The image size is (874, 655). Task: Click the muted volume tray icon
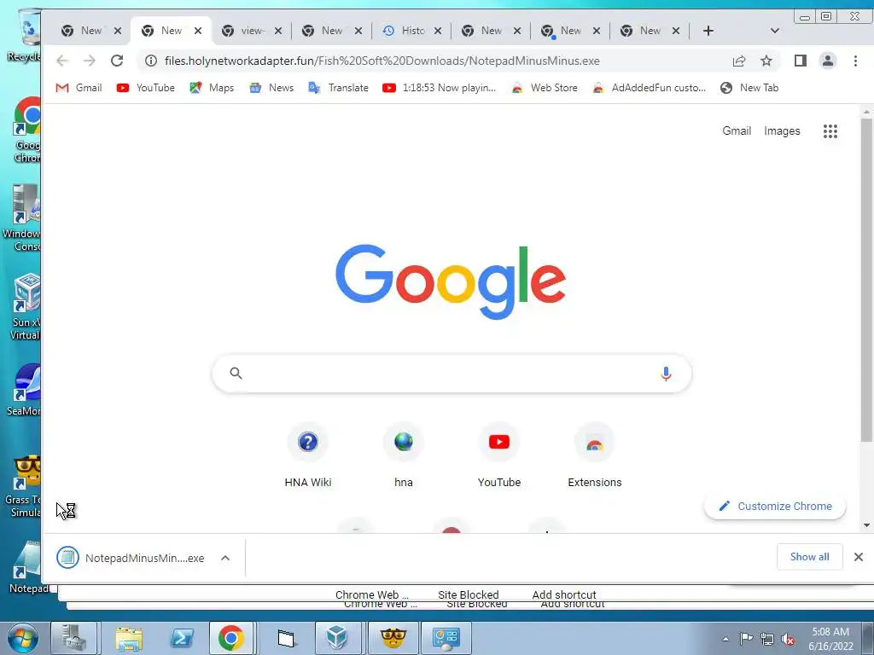788,640
